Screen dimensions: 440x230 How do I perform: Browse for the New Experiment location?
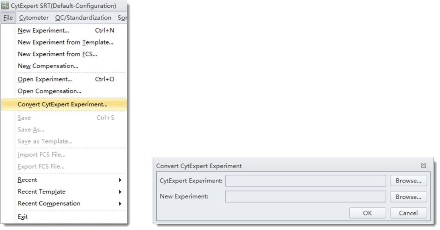click(408, 196)
